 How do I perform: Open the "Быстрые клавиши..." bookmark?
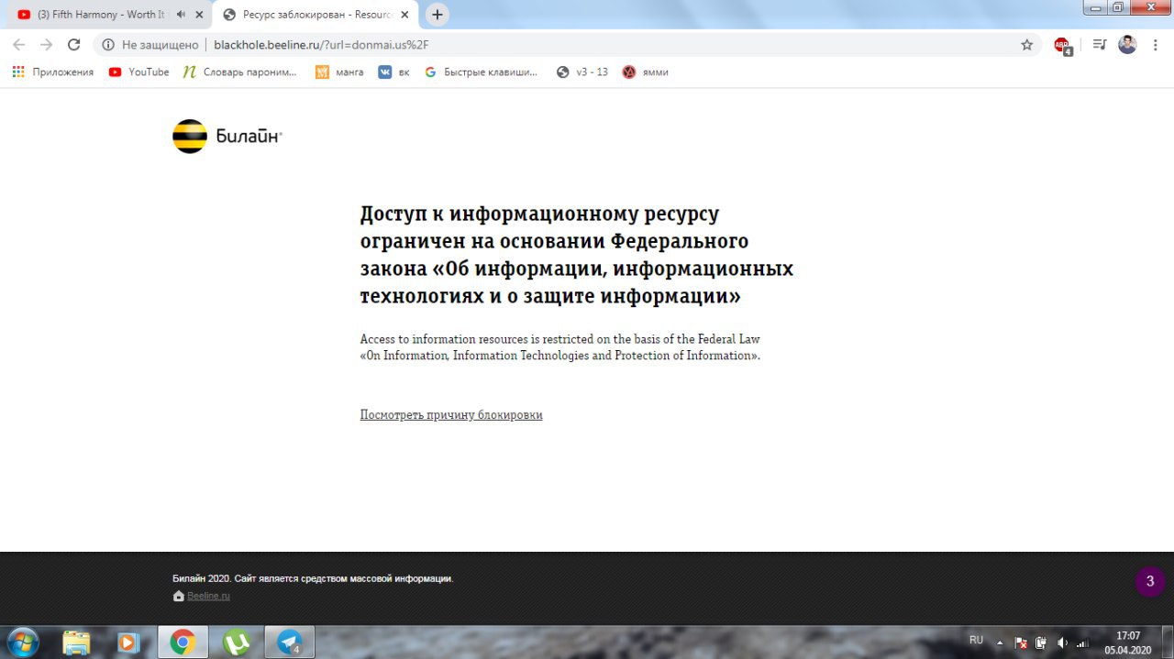(x=482, y=71)
